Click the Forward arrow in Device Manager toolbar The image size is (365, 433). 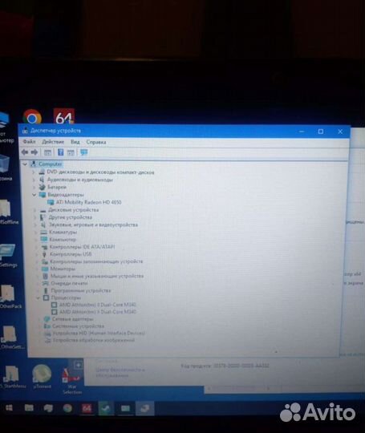(x=34, y=152)
